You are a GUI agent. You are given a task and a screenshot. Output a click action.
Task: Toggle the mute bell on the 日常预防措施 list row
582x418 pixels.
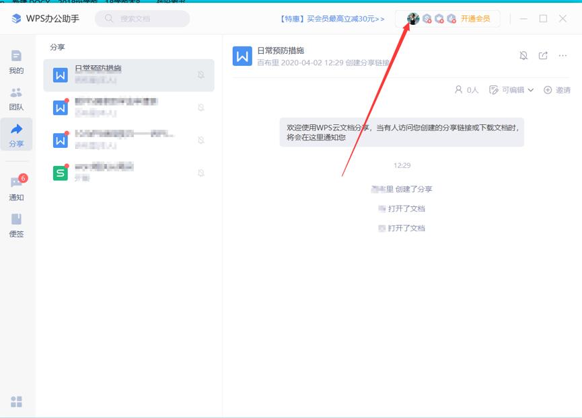pyautogui.click(x=201, y=75)
